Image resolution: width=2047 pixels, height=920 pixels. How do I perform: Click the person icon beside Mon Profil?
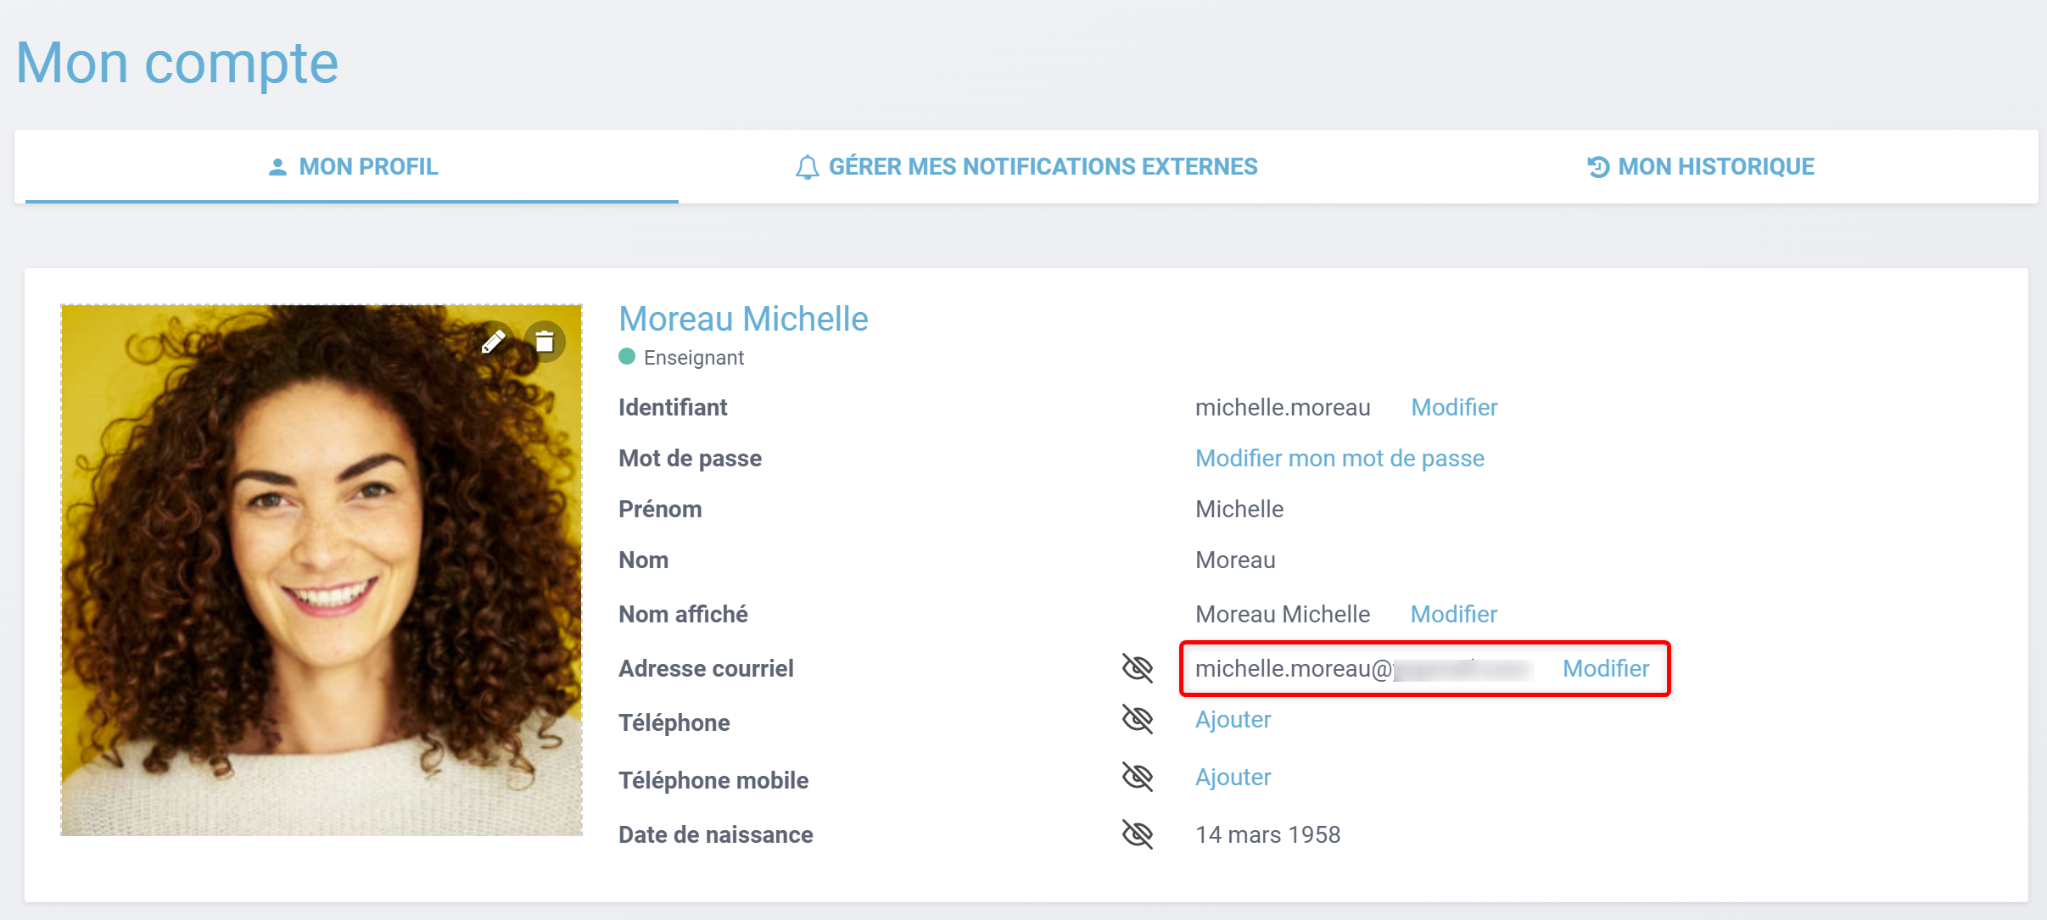277,167
